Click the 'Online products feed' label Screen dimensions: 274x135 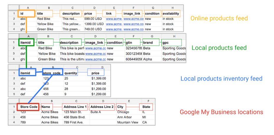coord(219,19)
